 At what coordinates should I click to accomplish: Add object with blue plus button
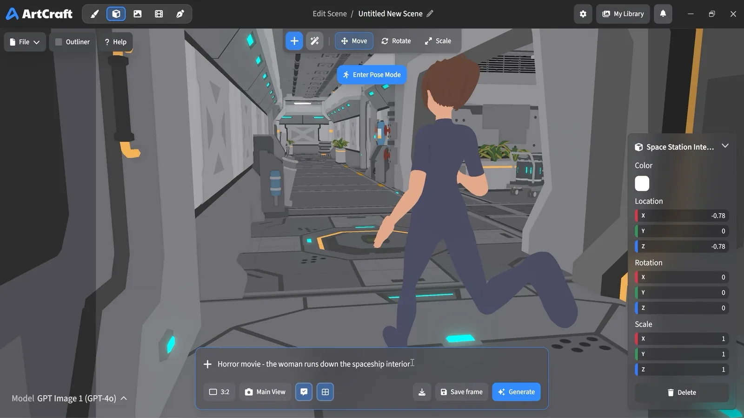click(x=294, y=41)
